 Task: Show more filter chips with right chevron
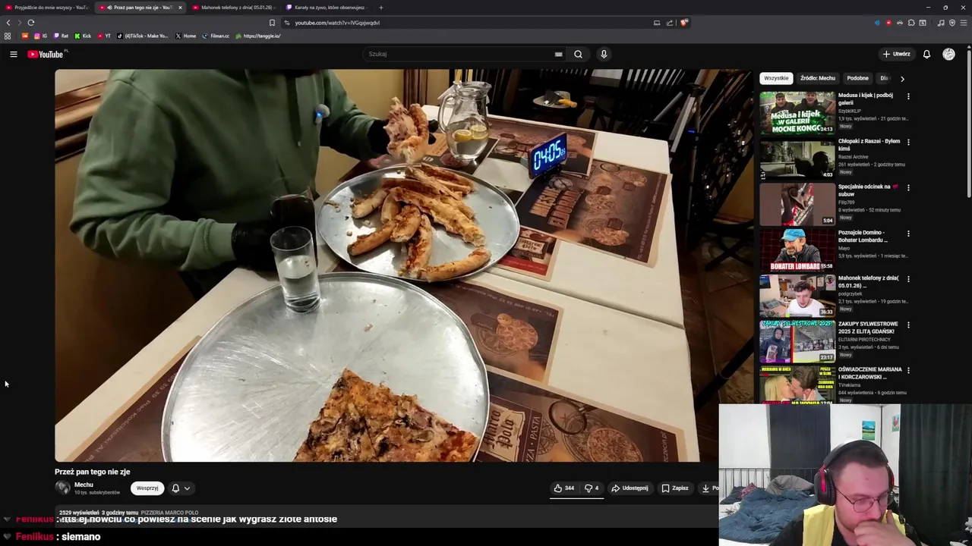coord(902,78)
